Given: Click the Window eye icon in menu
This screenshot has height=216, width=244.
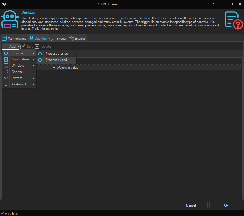Looking at the screenshot, I should click(x=6, y=66).
